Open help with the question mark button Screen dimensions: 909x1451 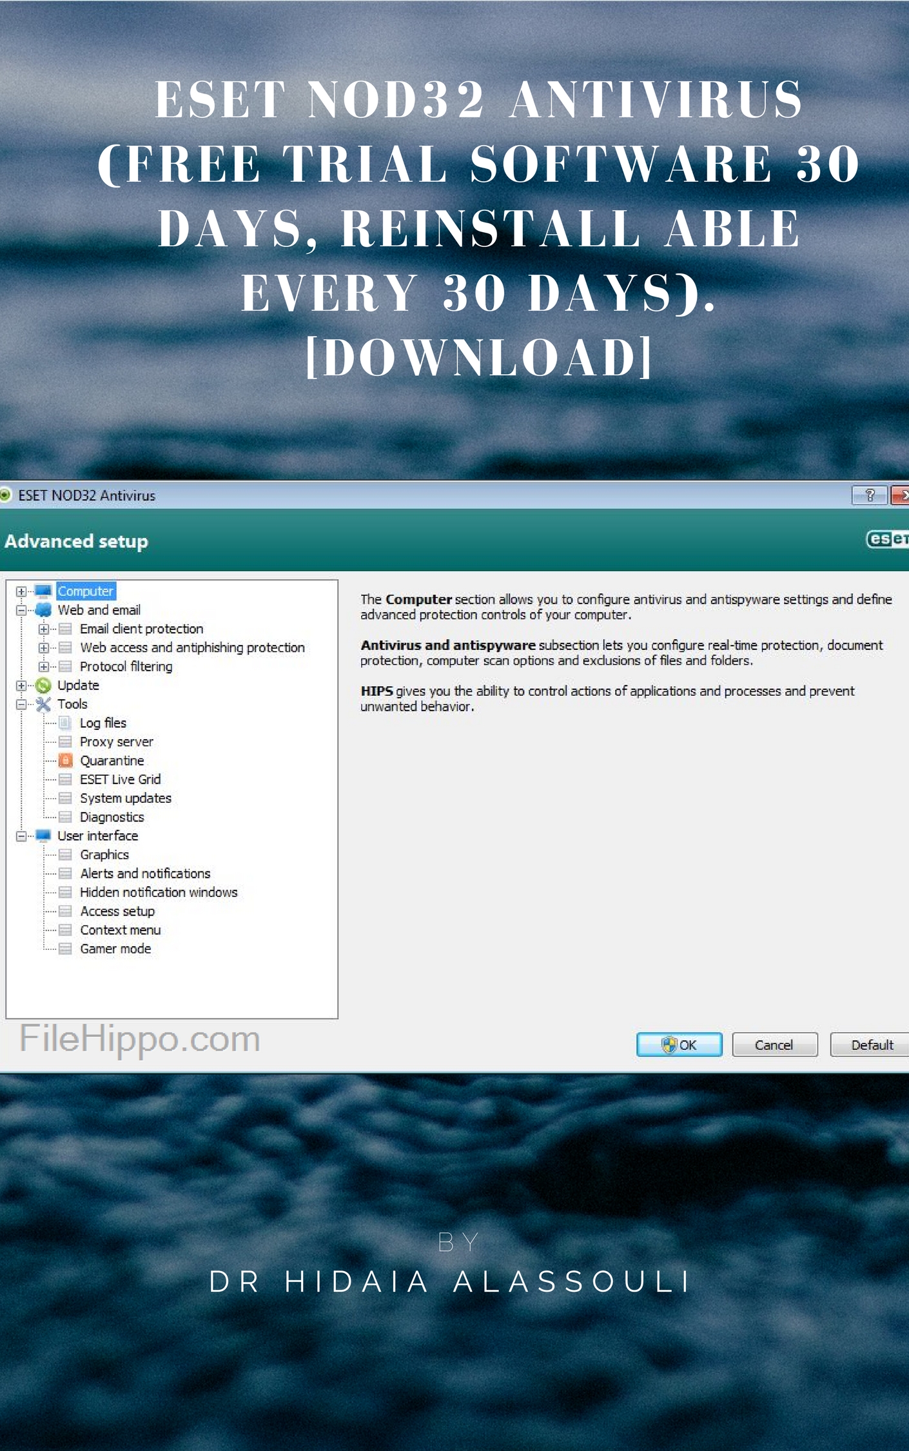[869, 495]
